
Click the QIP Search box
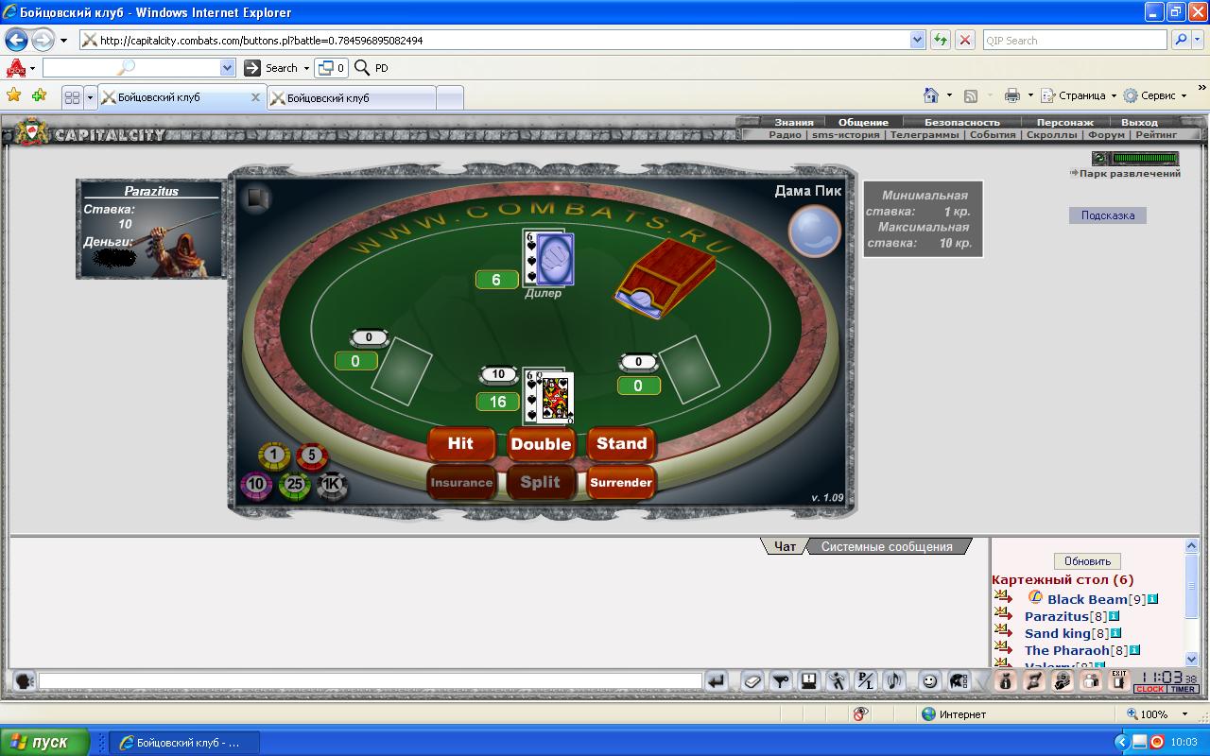click(1075, 41)
